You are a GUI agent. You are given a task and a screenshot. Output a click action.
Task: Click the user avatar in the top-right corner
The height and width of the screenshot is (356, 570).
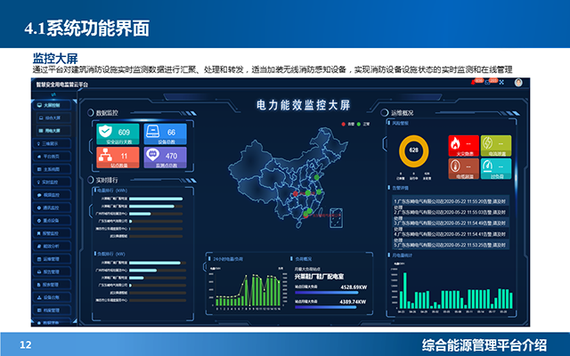point(518,83)
